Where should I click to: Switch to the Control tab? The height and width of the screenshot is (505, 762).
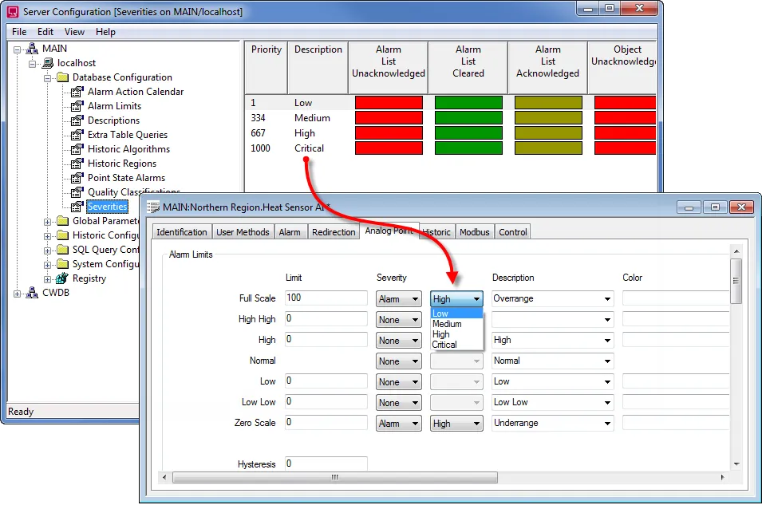tap(512, 231)
